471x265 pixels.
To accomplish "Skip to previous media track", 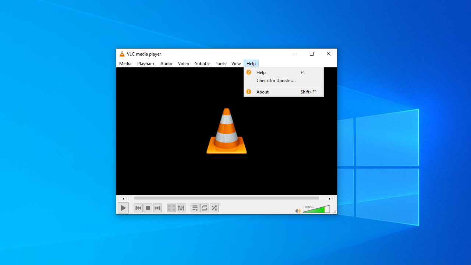I will click(x=138, y=208).
